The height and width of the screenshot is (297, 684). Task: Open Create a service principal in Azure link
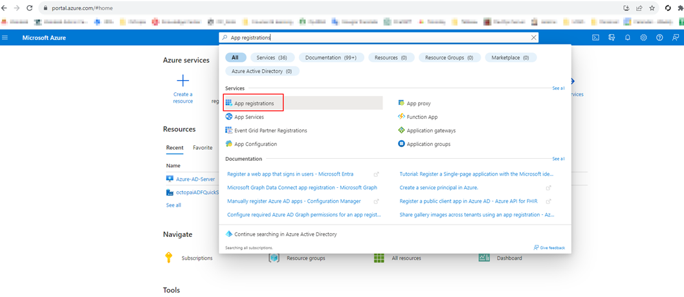click(x=439, y=187)
